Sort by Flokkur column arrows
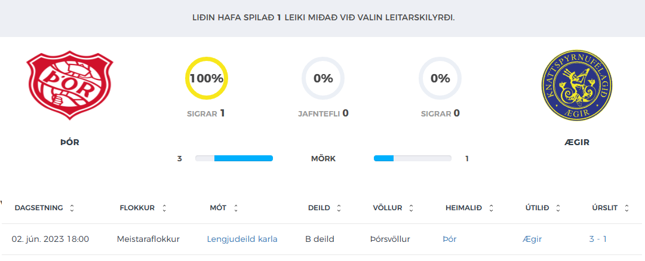 tap(164, 208)
